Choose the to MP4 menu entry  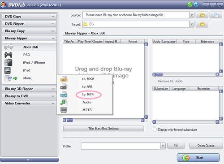click(88, 95)
